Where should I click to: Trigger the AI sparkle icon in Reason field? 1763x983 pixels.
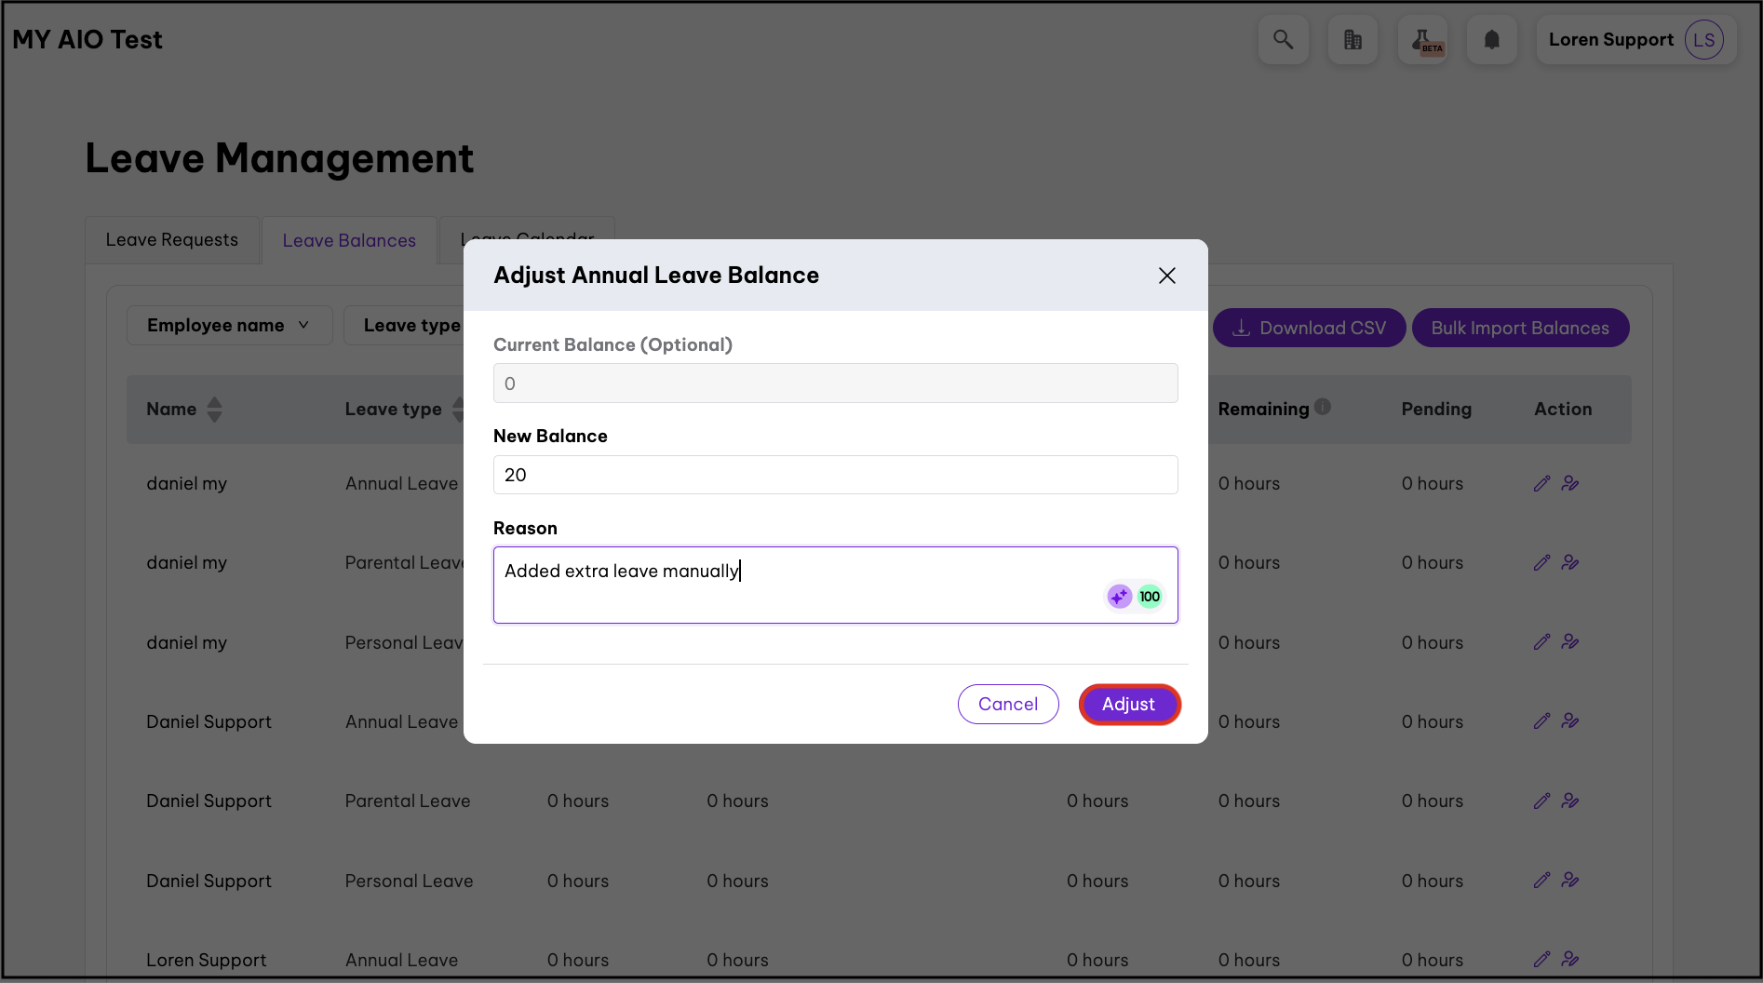point(1118,596)
